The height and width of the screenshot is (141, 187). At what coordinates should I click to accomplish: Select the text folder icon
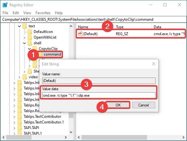click(25, 26)
